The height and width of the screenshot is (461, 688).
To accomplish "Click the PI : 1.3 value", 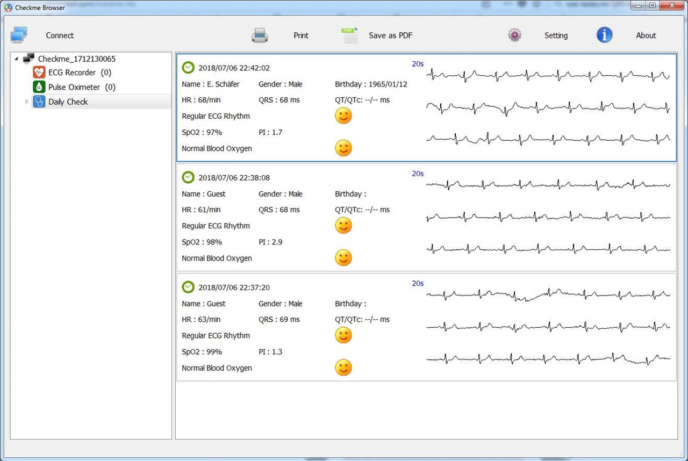I will pyautogui.click(x=270, y=351).
